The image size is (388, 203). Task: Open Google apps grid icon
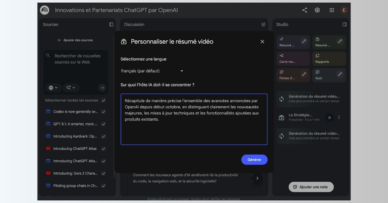tap(331, 10)
